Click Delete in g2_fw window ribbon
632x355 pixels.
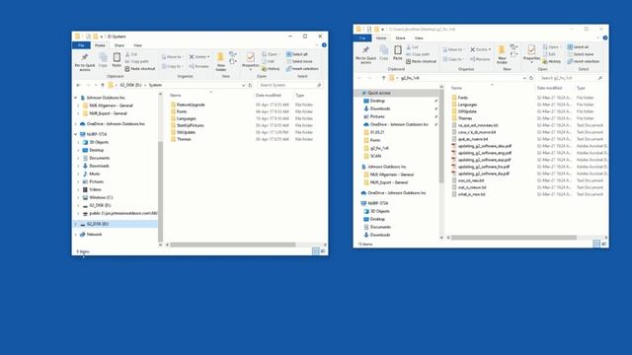(481, 49)
